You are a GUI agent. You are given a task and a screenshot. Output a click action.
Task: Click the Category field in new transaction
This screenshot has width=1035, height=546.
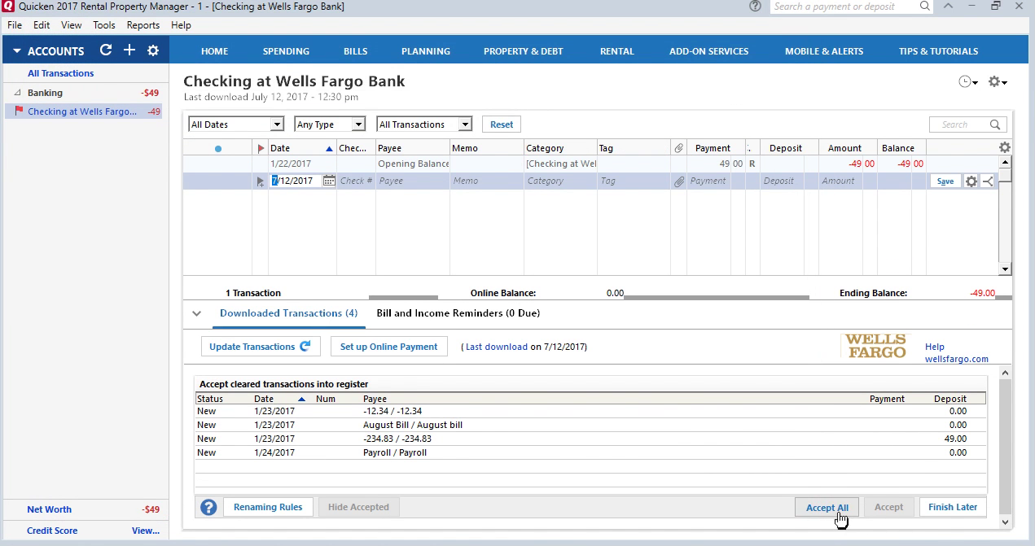pyautogui.click(x=559, y=181)
